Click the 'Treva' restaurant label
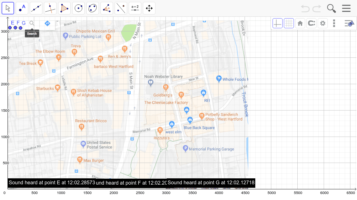 tap(76, 46)
